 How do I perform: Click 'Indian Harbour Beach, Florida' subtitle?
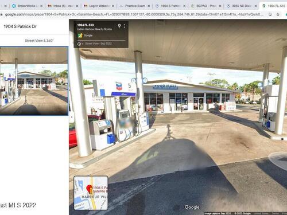95,29
